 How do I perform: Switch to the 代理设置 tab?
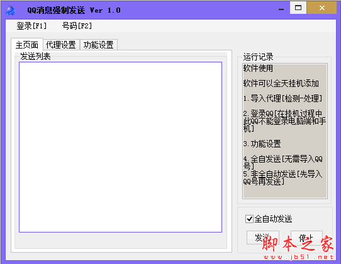[60, 45]
